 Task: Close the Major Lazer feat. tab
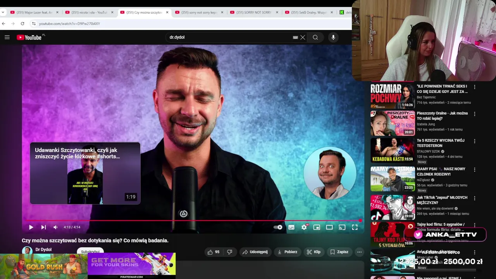(x=57, y=12)
